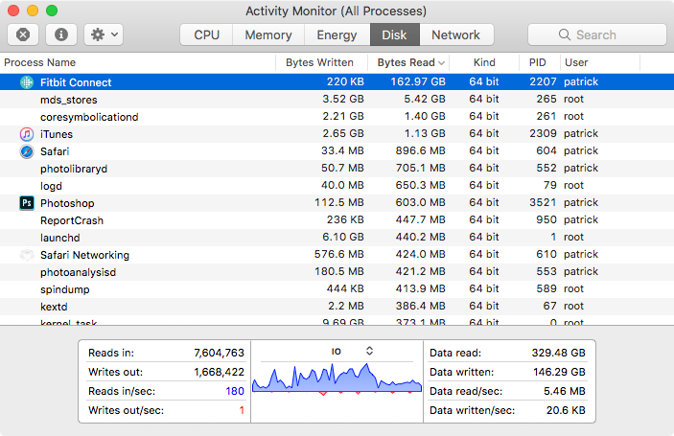Image resolution: width=674 pixels, height=436 pixels.
Task: Select the photoanalysisd process row
Action: pos(337,272)
